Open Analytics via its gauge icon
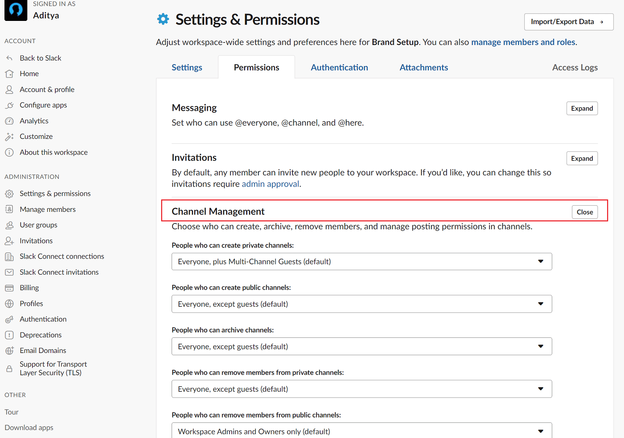The image size is (624, 438). coord(9,121)
